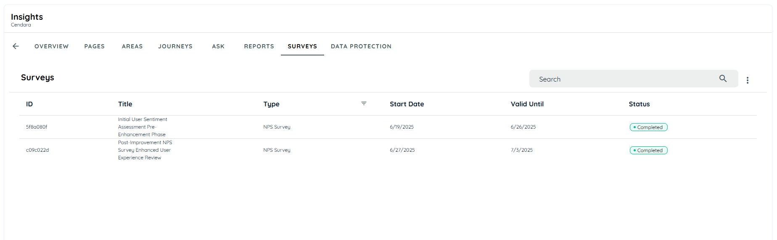Open the three-dot options menu

point(747,80)
